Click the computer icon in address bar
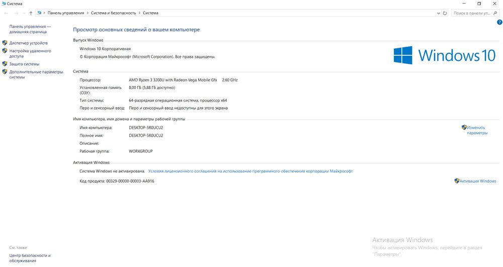Viewport: 503px width, 267px height. [39, 13]
